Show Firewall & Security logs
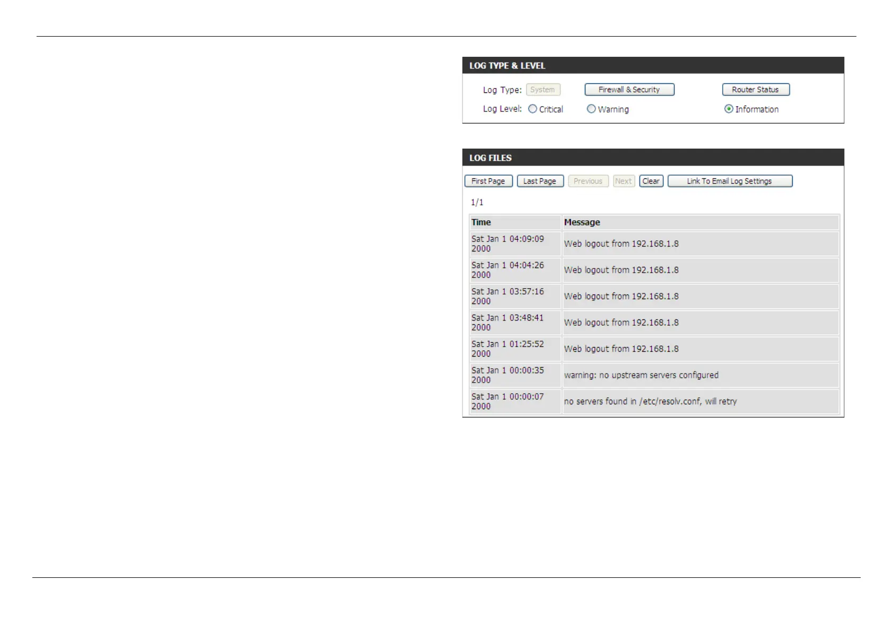 (629, 90)
